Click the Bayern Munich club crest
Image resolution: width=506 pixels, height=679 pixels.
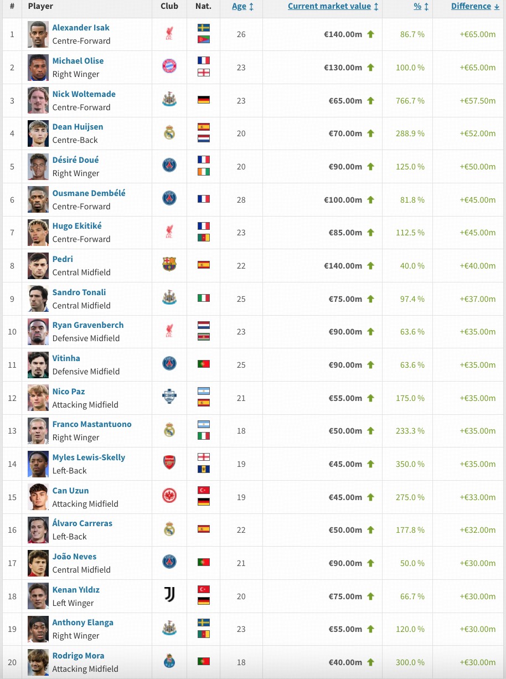tap(169, 67)
